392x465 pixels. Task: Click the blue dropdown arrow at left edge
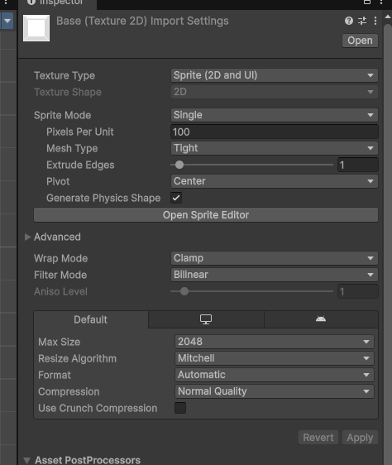(x=7, y=21)
